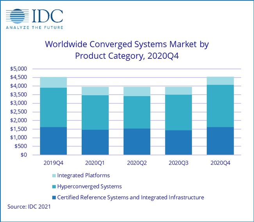The image size is (254, 222).
Task: Click the Certified Reference Systems legend swatch
Action: 54,197
